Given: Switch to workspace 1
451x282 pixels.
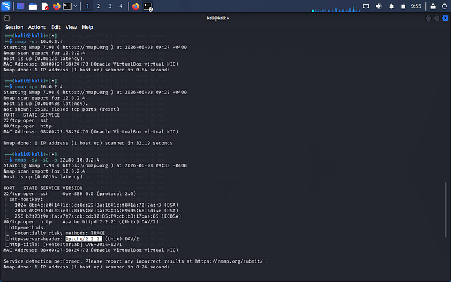Looking at the screenshot, I should (88, 6).
